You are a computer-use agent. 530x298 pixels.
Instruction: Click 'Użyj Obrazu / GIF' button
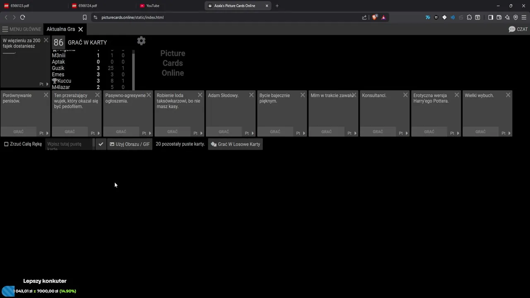(130, 144)
